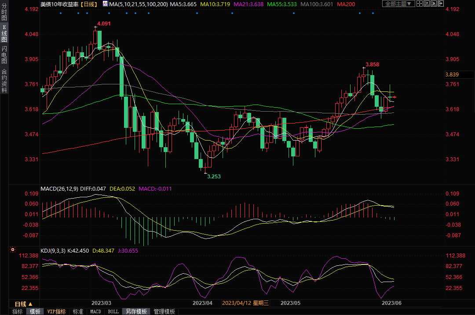The image size is (475, 315).
Task: Select the VIP指标 tab
Action: coord(56,311)
